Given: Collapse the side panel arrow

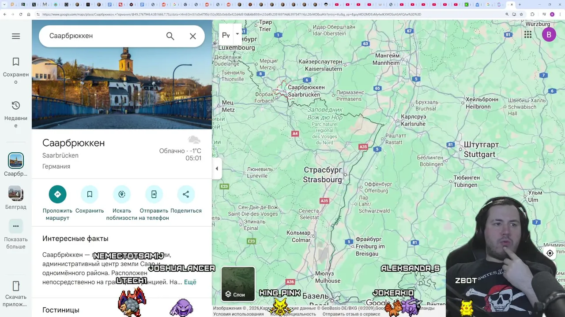Looking at the screenshot, I should tap(217, 169).
